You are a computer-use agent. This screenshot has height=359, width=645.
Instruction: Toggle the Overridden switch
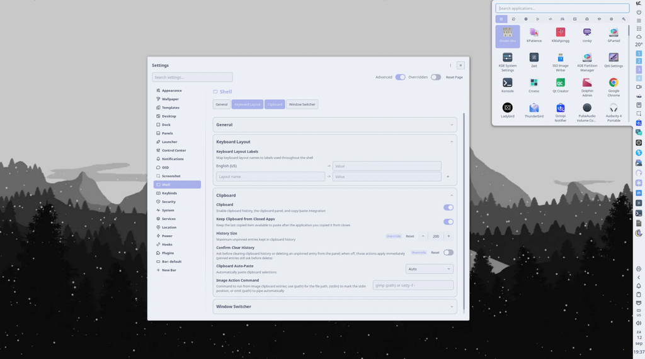(x=436, y=77)
